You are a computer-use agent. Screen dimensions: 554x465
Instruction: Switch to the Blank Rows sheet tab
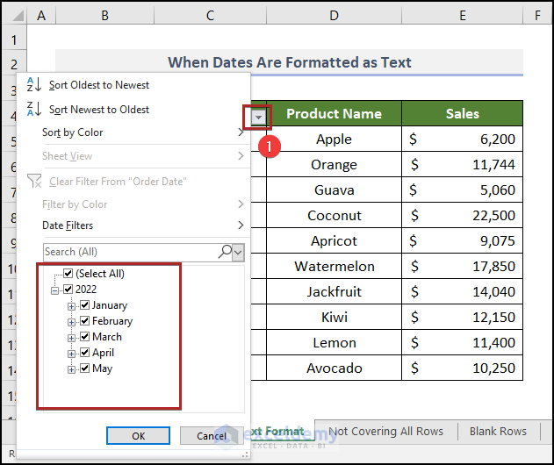click(498, 431)
